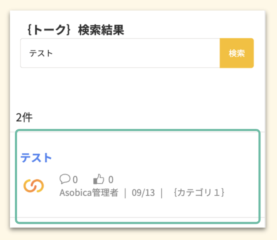The width and height of the screenshot is (277, 240).
Task: Focus the search field containing テスト
Action: coord(119,53)
